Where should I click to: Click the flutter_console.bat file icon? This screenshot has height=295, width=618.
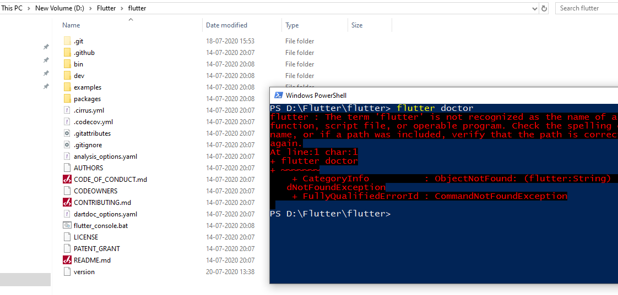click(67, 226)
